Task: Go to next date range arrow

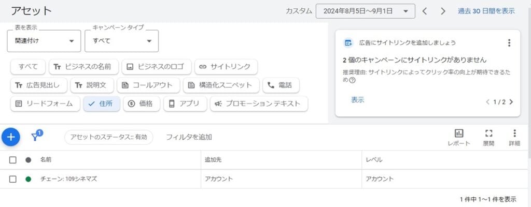Action: [443, 11]
